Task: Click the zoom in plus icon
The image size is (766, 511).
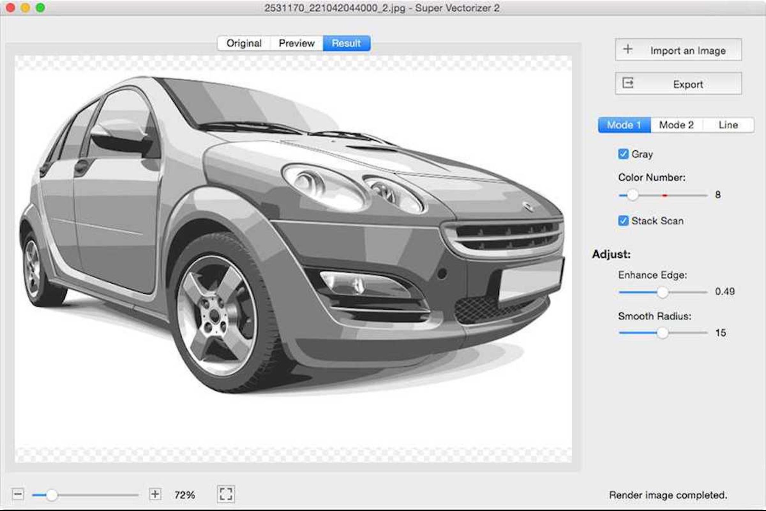Action: (x=155, y=495)
